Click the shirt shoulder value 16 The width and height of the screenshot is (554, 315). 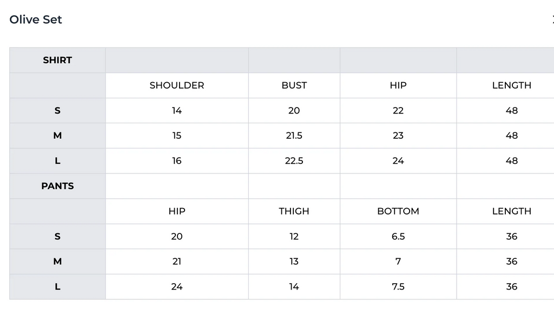[x=177, y=161]
